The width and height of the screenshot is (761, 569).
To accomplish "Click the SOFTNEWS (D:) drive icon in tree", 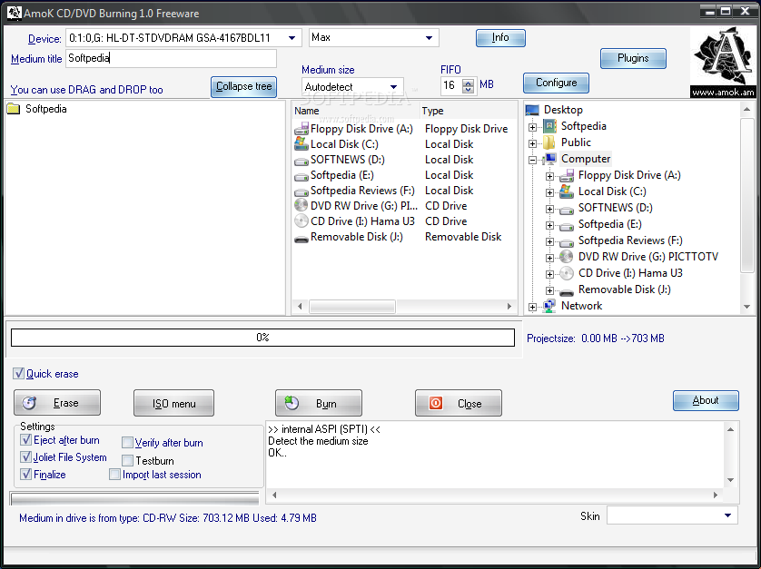I will pos(567,210).
